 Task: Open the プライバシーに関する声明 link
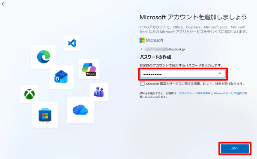(x=194, y=93)
